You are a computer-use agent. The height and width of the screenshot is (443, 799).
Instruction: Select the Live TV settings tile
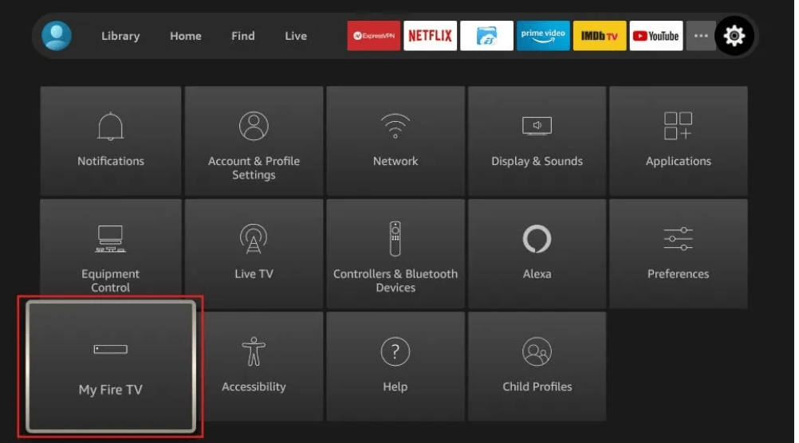pyautogui.click(x=254, y=253)
